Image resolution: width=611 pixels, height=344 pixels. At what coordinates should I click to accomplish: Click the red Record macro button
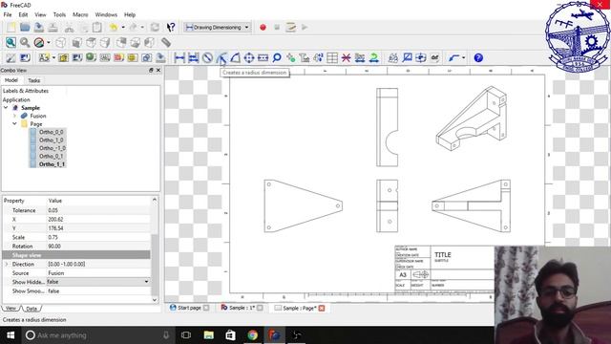point(263,28)
